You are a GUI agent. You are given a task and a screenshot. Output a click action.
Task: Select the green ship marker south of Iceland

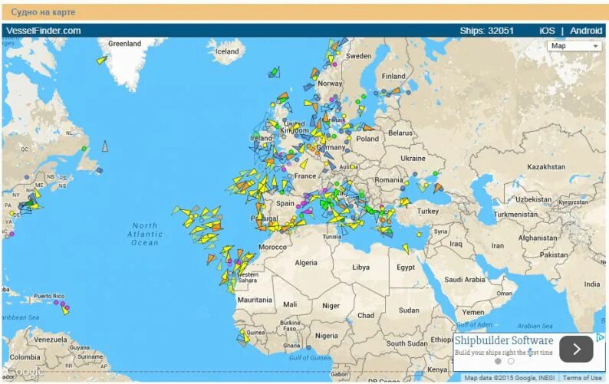coord(275,71)
